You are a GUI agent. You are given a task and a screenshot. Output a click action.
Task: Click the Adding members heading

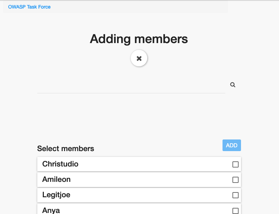point(139,39)
